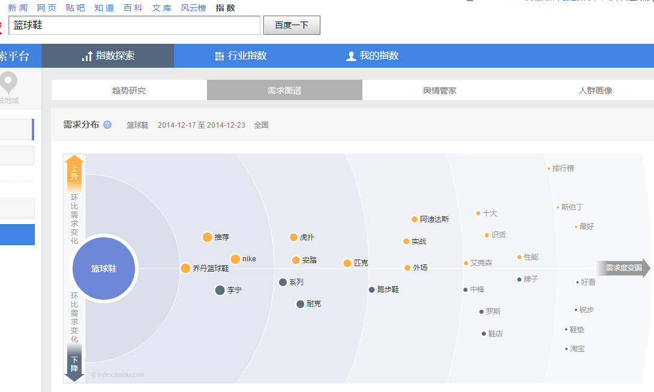The width and height of the screenshot is (654, 392).
Task: Open the 我的指数 tab
Action: (373, 56)
